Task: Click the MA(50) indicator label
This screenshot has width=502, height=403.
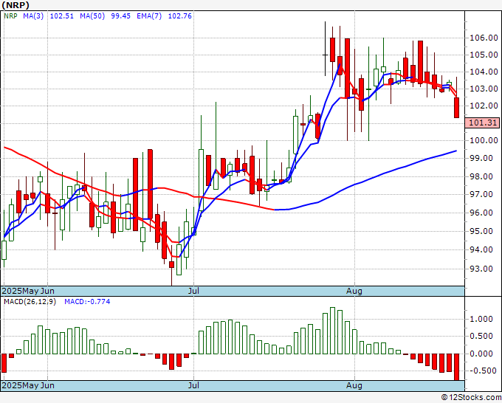Action: (x=92, y=16)
